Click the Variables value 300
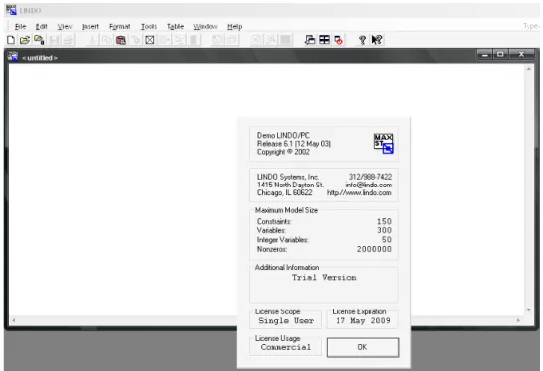Screen dimensions: 543x371 384,230
